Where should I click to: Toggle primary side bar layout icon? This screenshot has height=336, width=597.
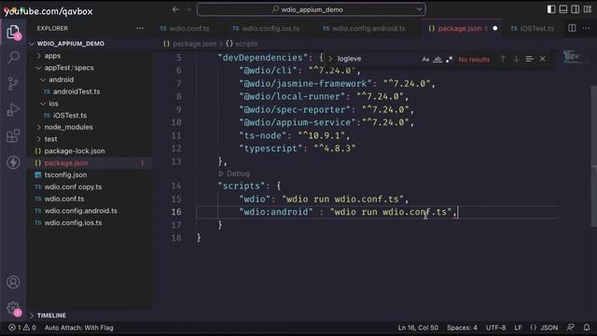[x=551, y=9]
